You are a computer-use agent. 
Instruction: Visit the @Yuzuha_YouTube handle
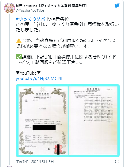[30, 10]
